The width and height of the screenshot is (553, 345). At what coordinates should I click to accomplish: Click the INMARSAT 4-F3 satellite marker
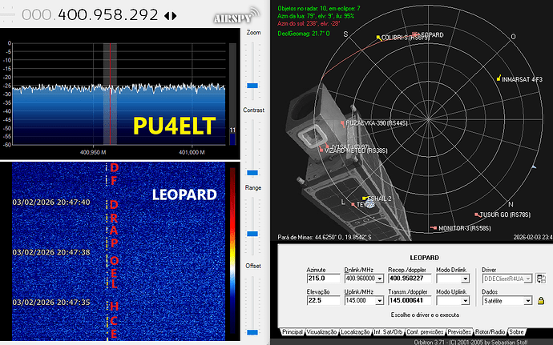click(x=499, y=78)
